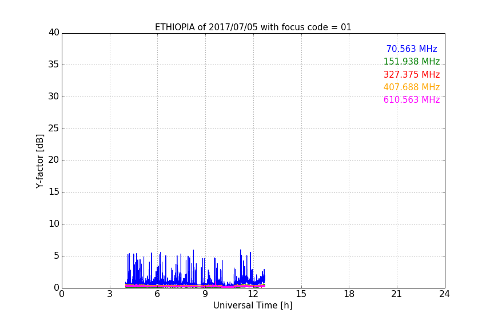
Task: Select the 151.938 MHz legend label
Action: click(x=412, y=61)
